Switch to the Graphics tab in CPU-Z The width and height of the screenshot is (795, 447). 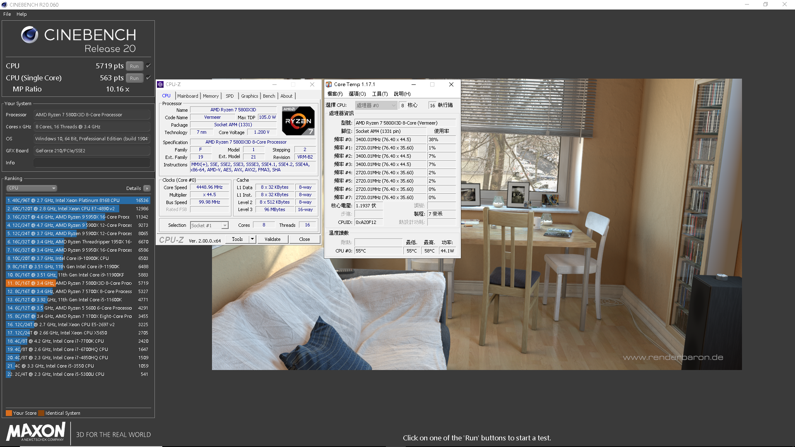(x=250, y=96)
